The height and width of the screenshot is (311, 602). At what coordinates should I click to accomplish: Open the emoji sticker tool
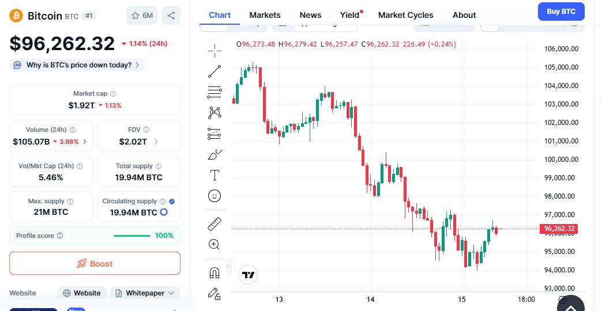(x=215, y=196)
